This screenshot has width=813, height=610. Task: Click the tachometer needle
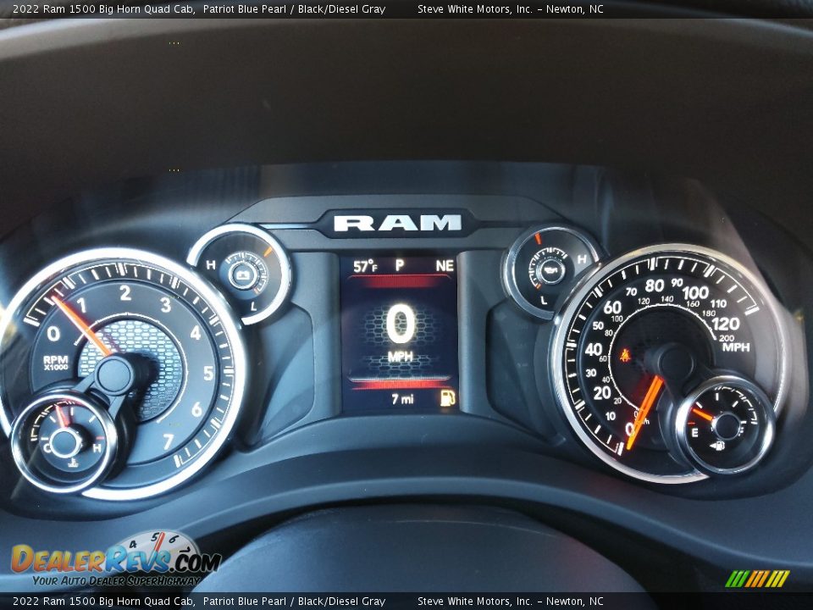click(x=81, y=325)
